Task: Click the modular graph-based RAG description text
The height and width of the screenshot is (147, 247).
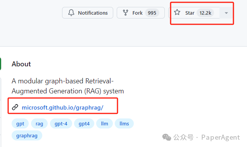Action: point(68,86)
